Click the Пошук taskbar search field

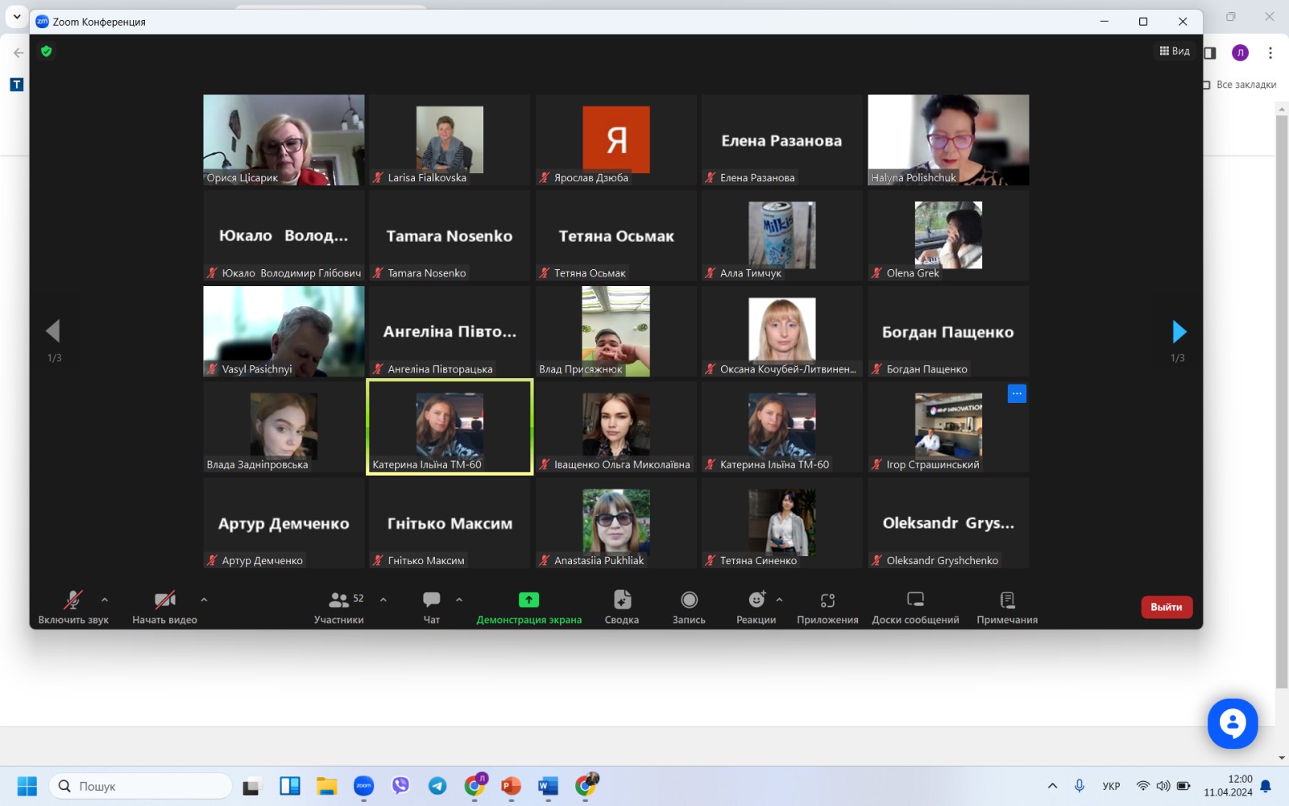[x=141, y=786]
